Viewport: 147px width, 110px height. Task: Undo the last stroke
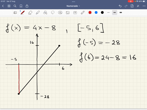[120, 6]
